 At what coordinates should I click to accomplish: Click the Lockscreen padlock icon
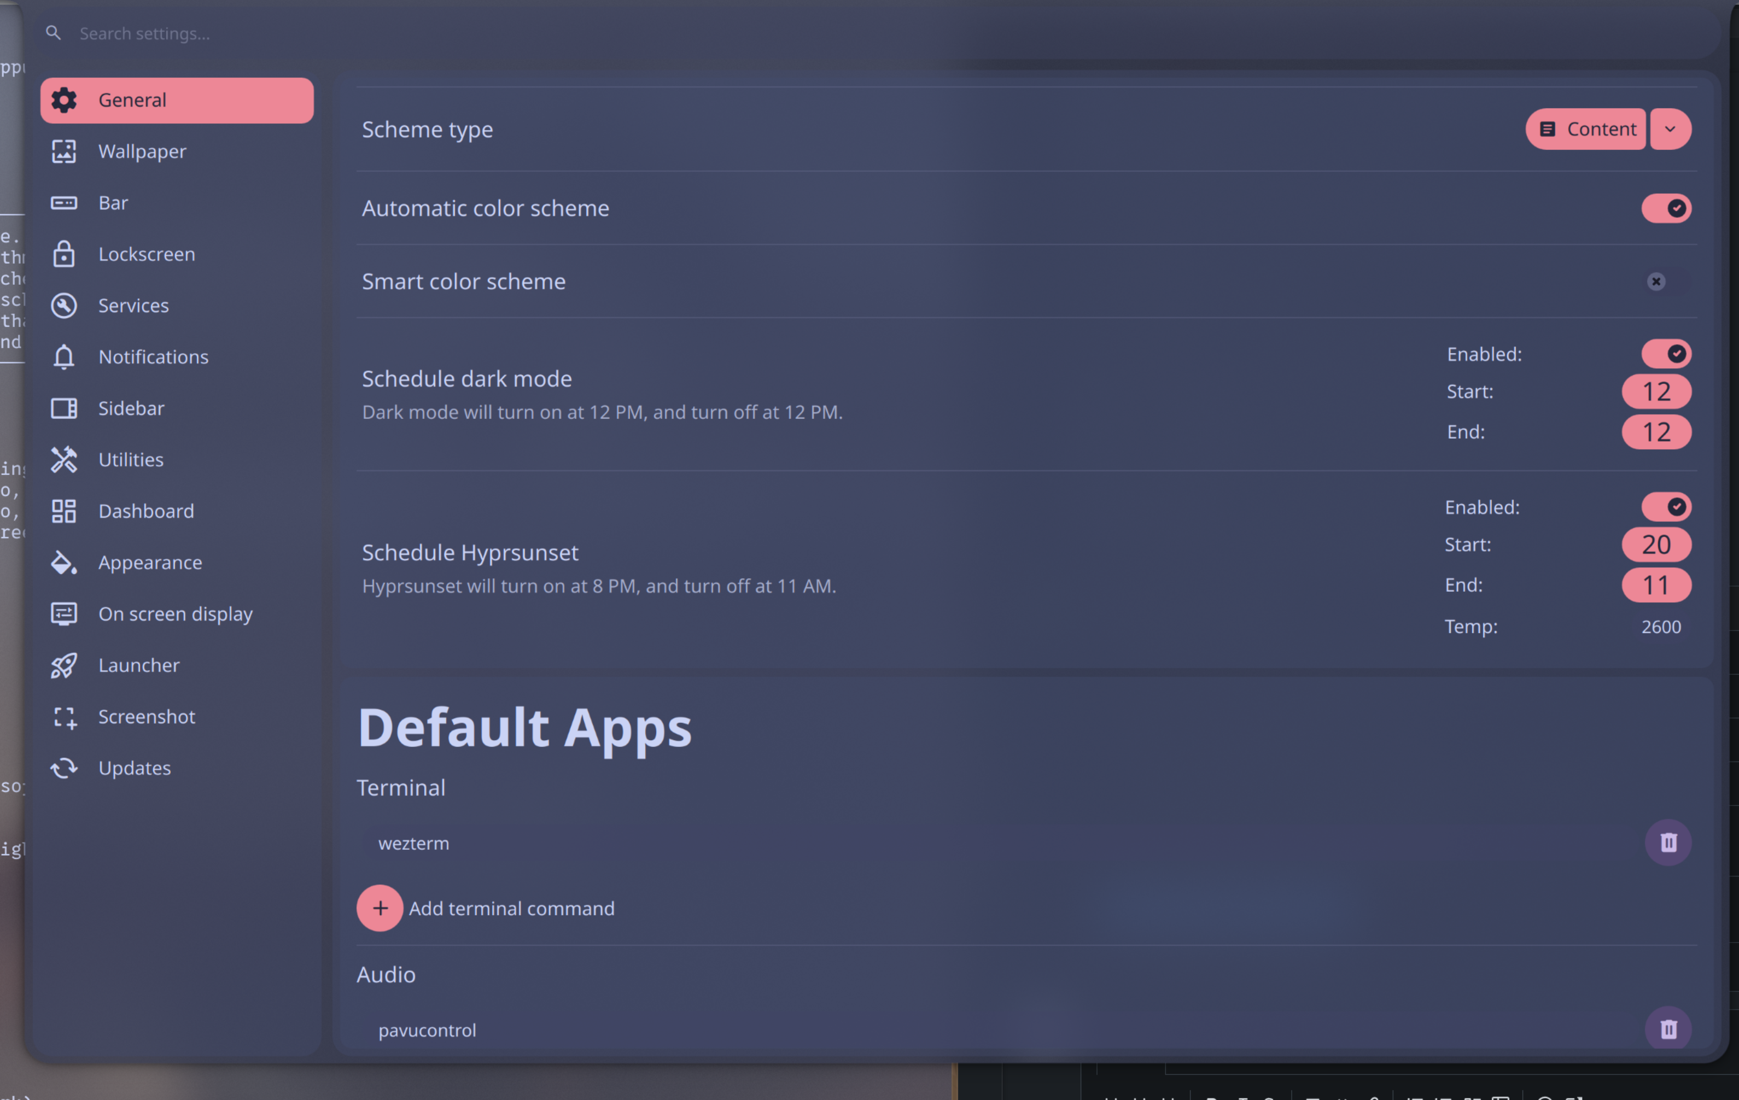pos(63,254)
